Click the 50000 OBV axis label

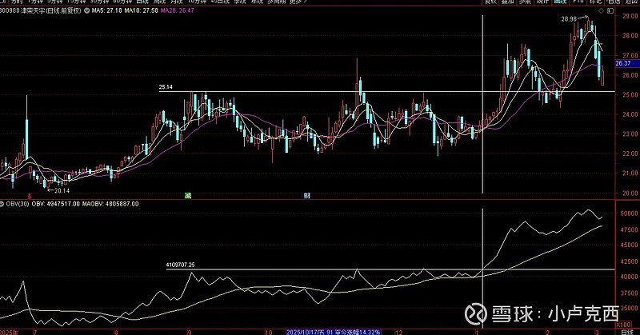629,213
